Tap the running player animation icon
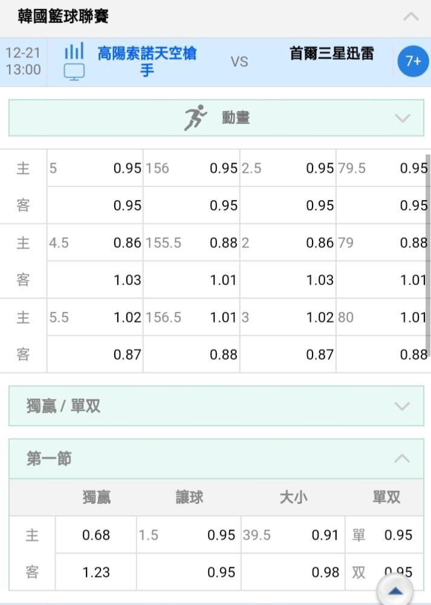431x605 pixels. (x=195, y=118)
